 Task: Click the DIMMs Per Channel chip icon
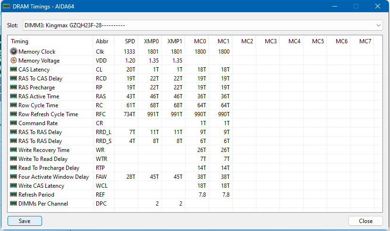pos(13,203)
